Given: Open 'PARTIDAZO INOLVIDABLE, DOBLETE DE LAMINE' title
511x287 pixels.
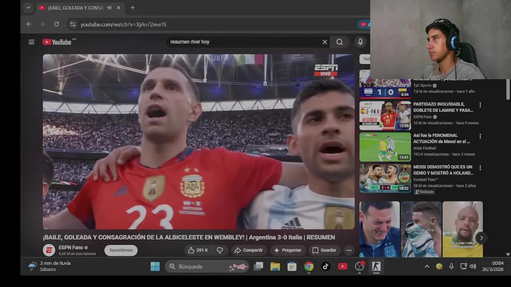Looking at the screenshot, I should (x=443, y=107).
